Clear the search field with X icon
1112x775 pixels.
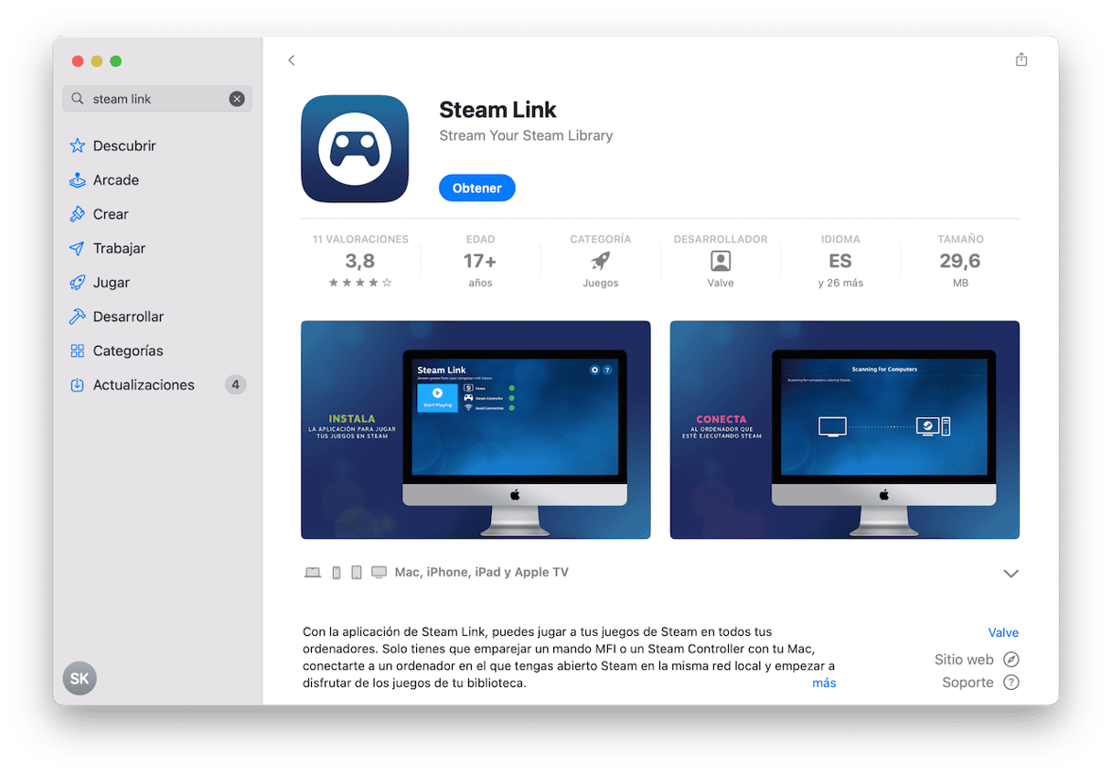(237, 99)
